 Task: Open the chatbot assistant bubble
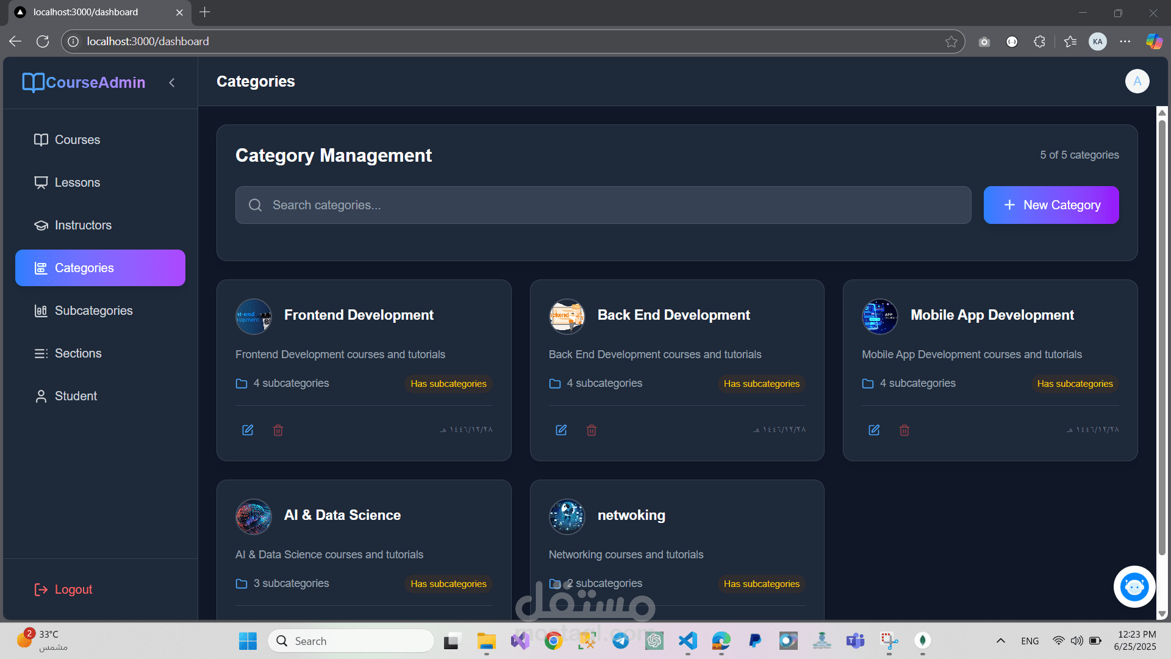(1134, 587)
